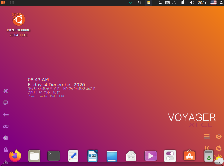This screenshot has height=166, width=224.
Task: Click the globe icon in left sidebar
Action: click(x=6, y=138)
